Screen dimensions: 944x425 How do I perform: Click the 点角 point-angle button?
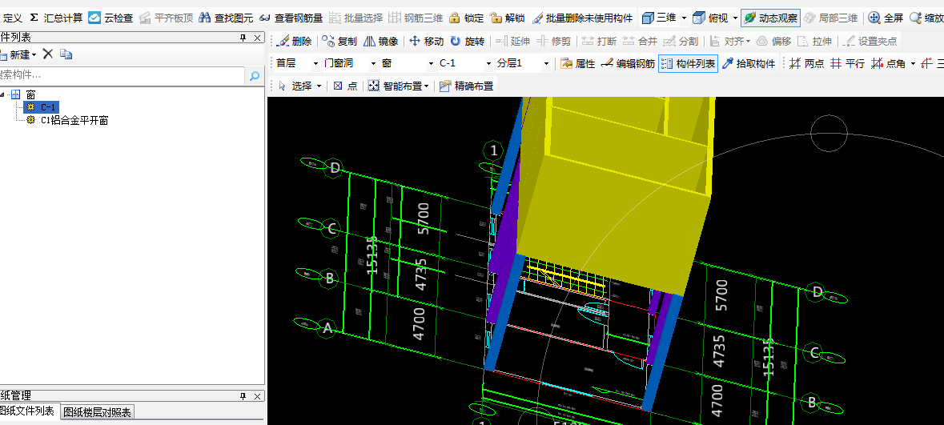click(889, 63)
